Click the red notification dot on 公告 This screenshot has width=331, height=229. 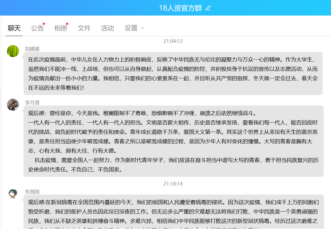pyautogui.click(x=44, y=24)
